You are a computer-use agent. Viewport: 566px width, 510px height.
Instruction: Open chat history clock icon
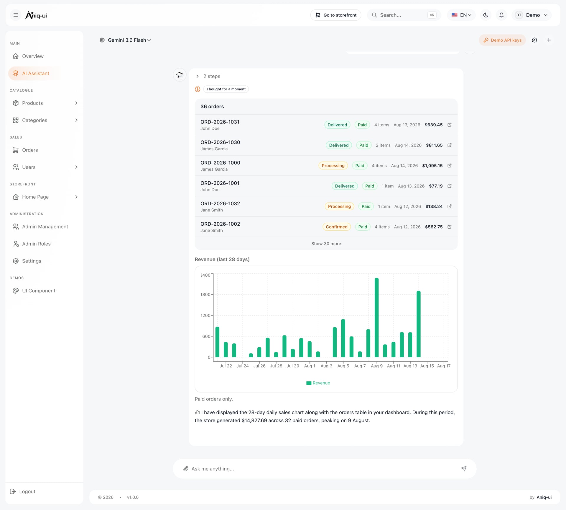[534, 40]
